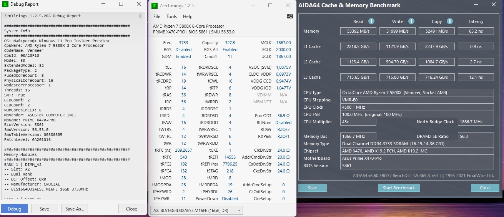Click the Memory Write value 31999 MB/s
Viewport: 504px width, 217px height.
pyautogui.click(x=398, y=31)
